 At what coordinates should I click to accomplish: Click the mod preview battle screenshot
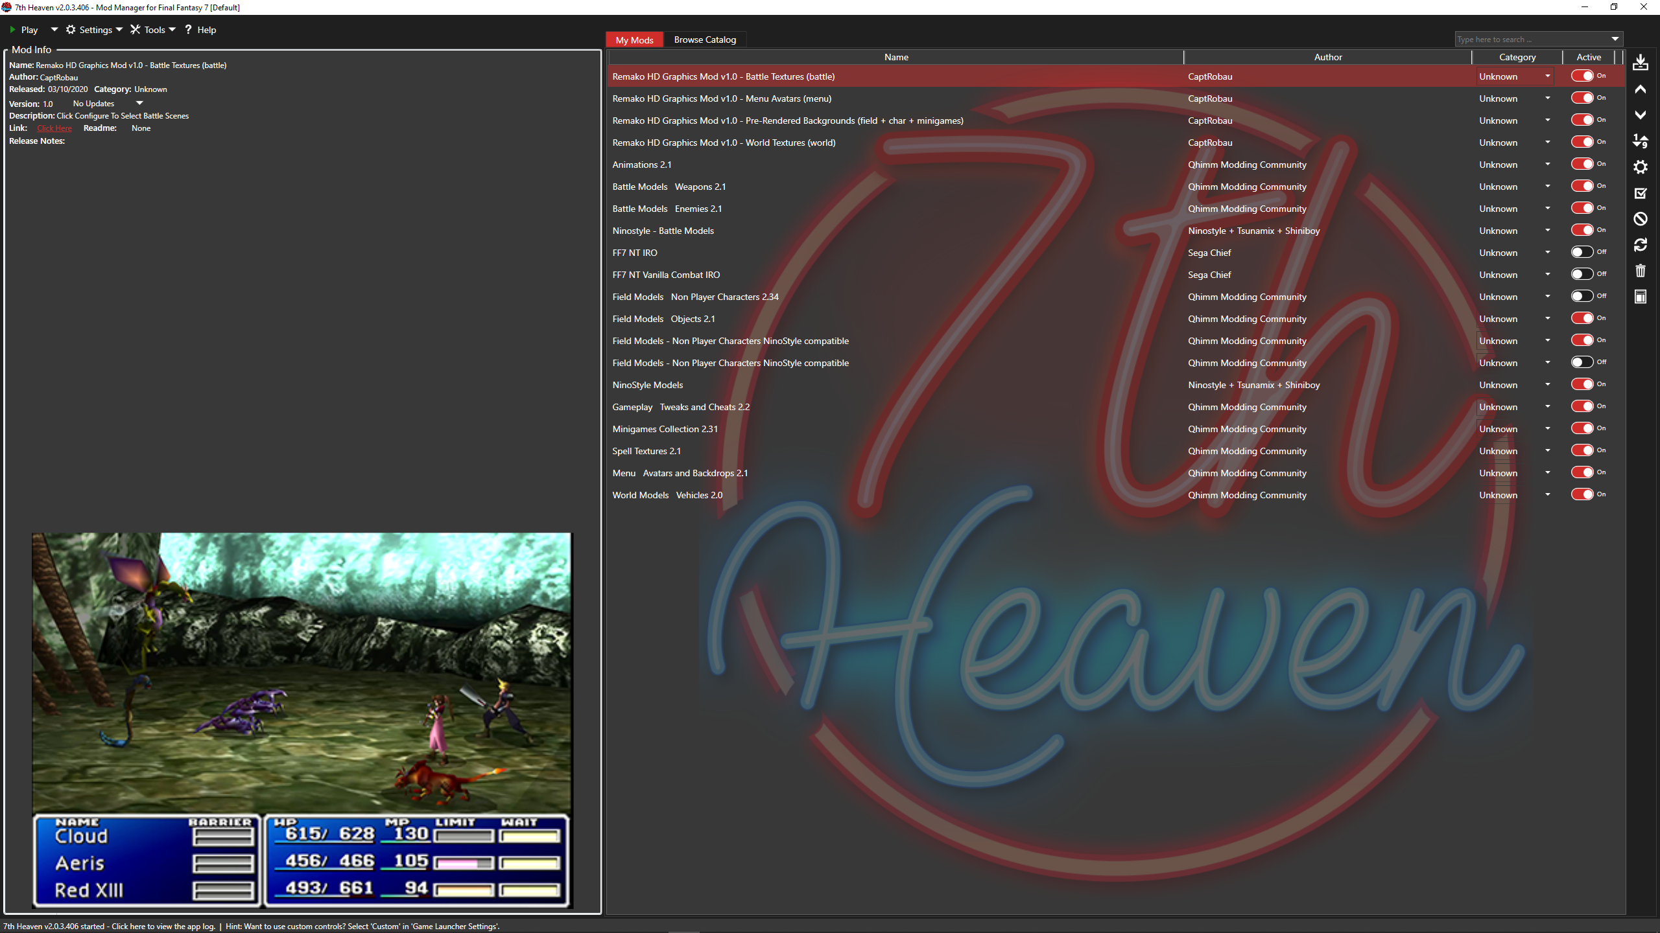(x=302, y=720)
